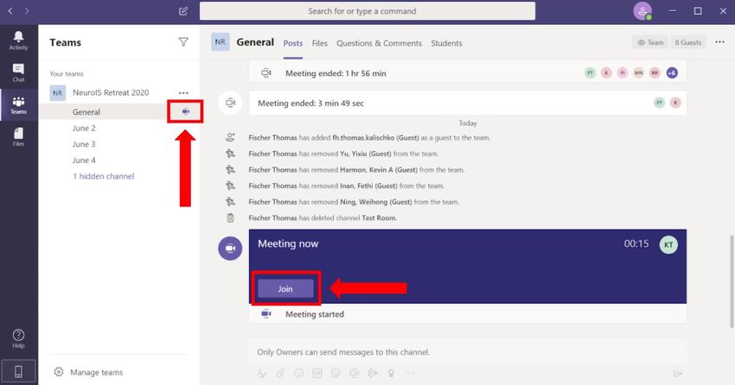Click the Attach paperclip icon
The height and width of the screenshot is (385, 735).
tap(280, 373)
